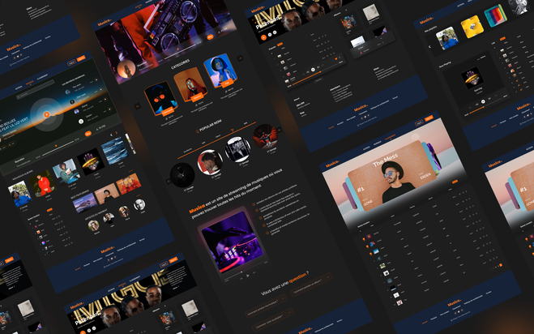Open the yellow playlist cover on the far-right page
This screenshot has width=534, height=334.
tap(472, 27)
